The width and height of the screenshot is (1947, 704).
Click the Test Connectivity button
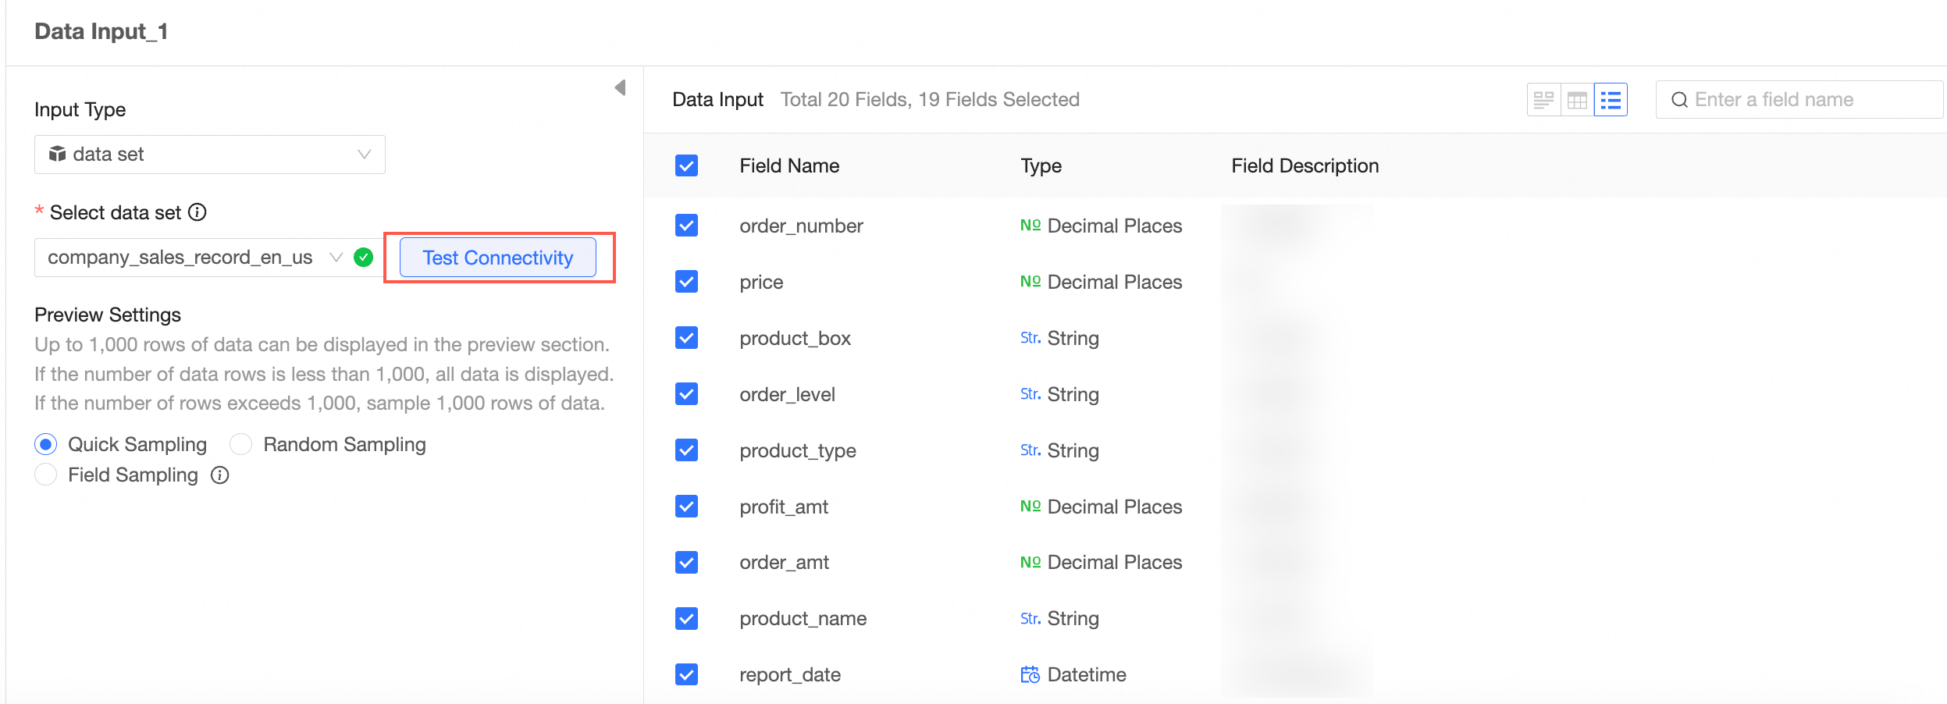coord(497,258)
